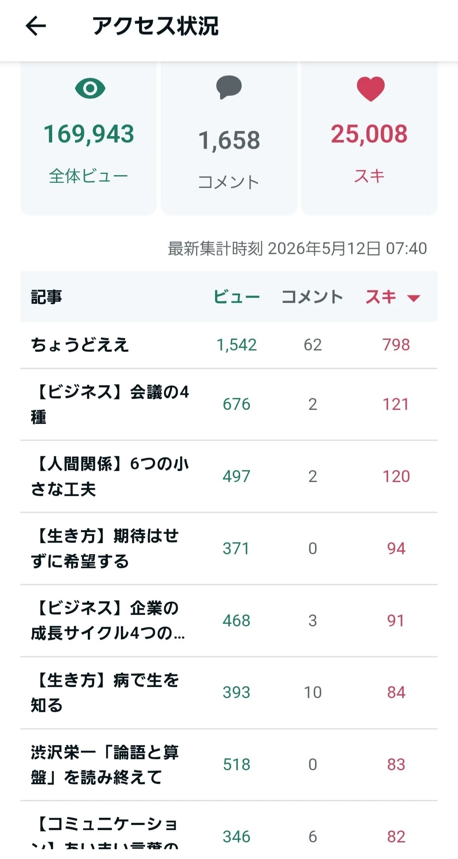
Task: Sort articles by コメント column
Action: [x=313, y=297]
